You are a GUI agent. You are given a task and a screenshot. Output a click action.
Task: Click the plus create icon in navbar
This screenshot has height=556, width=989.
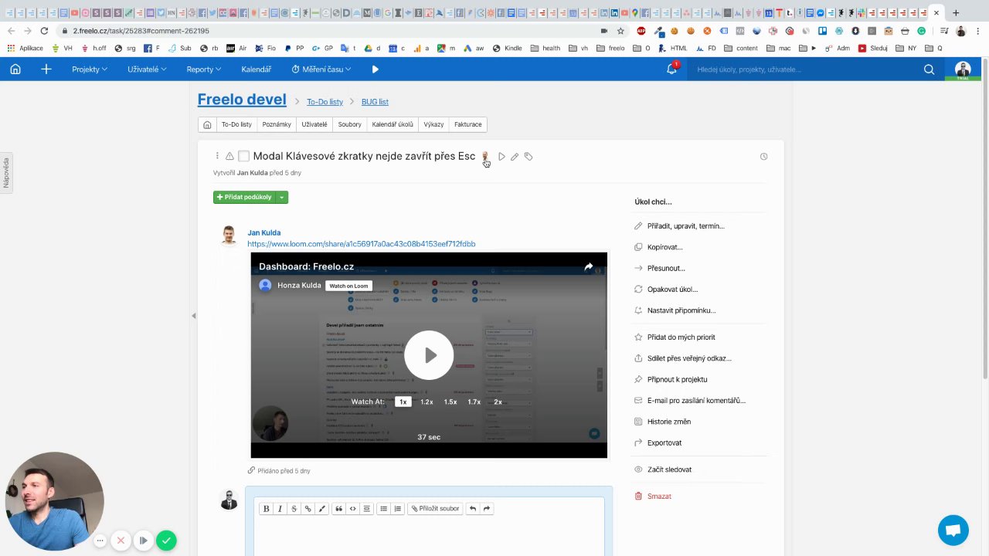pos(46,69)
